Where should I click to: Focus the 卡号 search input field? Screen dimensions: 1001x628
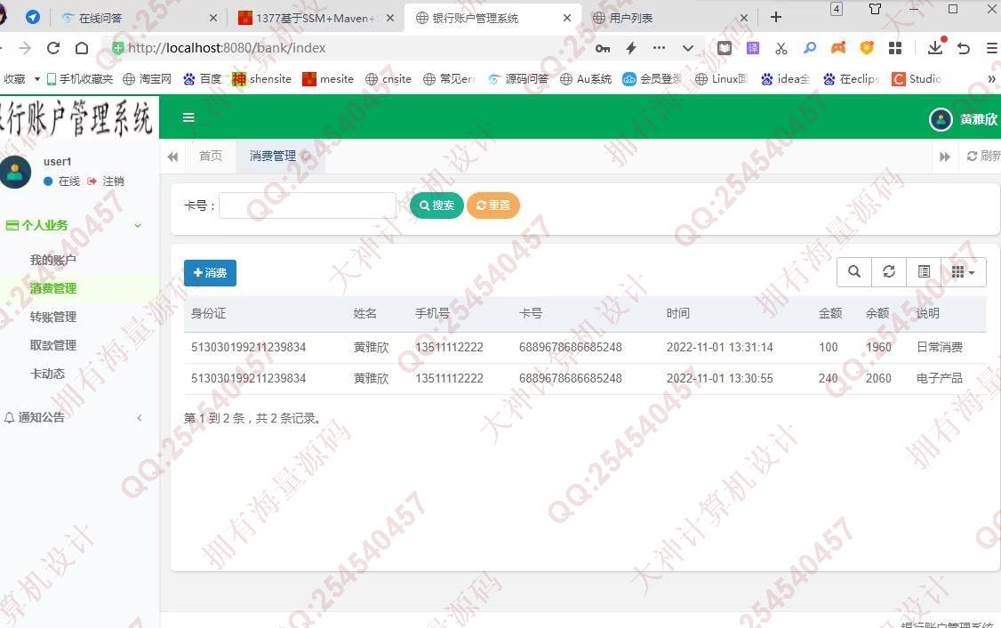(x=308, y=205)
